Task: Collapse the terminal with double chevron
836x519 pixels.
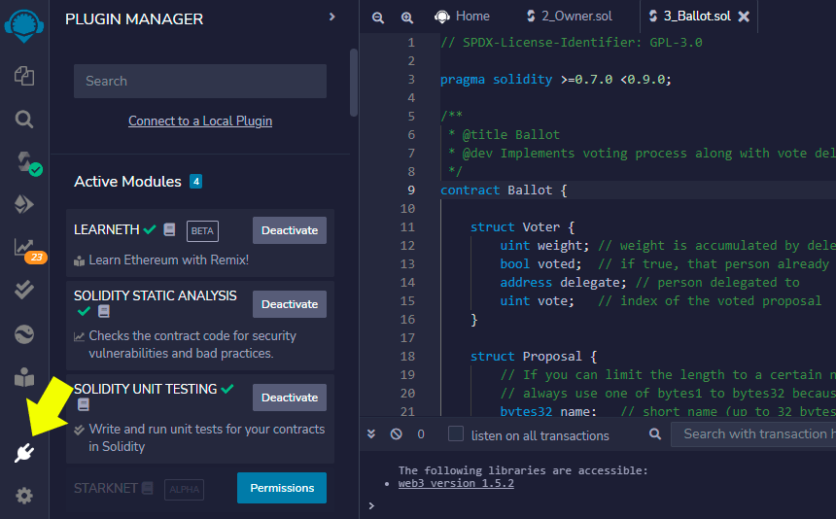Action: tap(371, 433)
